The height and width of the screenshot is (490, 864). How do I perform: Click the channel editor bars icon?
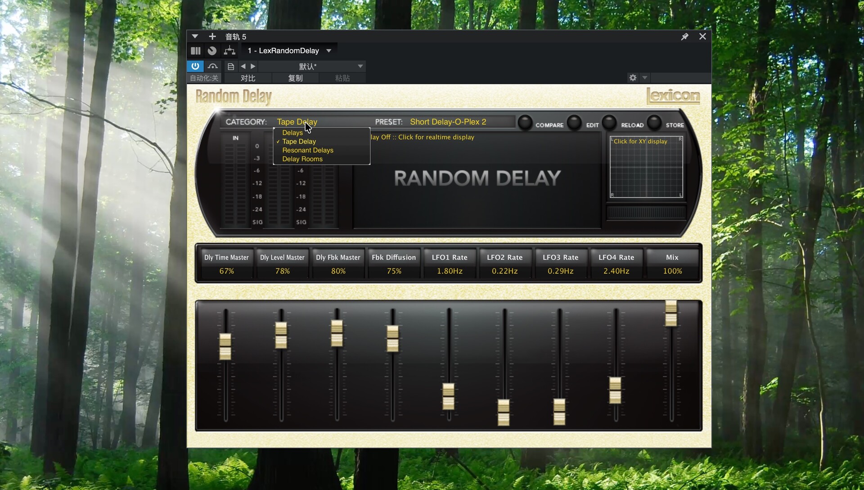click(196, 50)
